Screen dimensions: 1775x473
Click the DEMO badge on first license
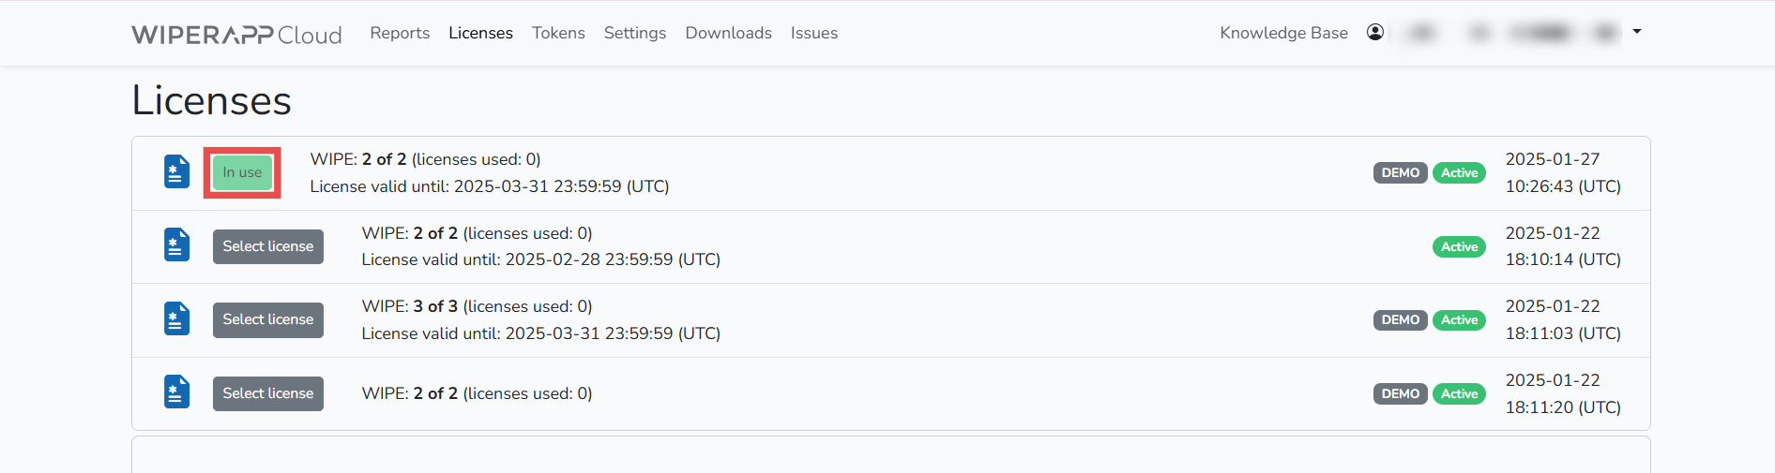click(1400, 173)
